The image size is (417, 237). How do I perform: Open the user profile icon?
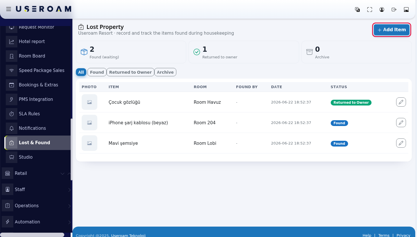382,10
